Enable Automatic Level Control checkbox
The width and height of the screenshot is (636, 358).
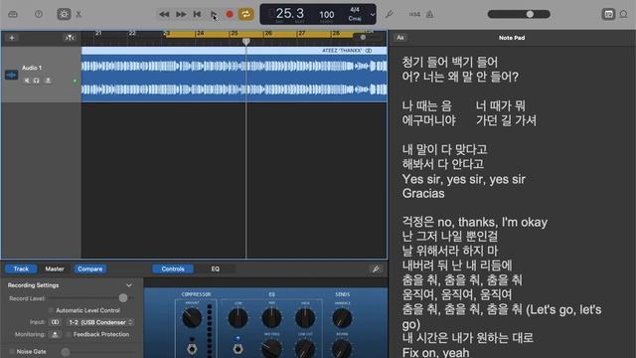51,310
